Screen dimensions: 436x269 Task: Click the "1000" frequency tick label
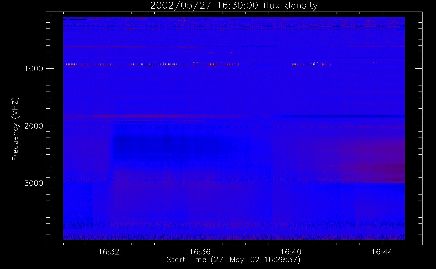34,69
